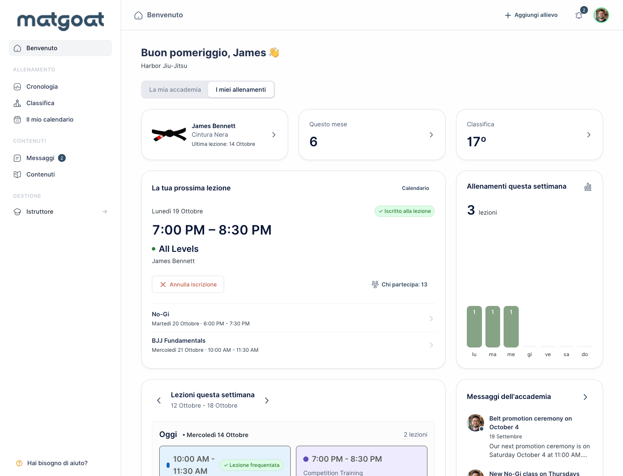Click the Messaggi note icon
The image size is (623, 476).
(17, 158)
